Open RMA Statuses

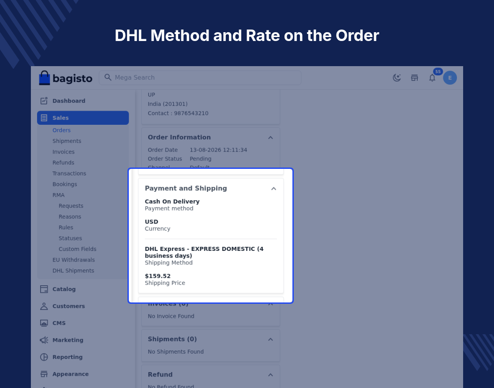coord(70,239)
